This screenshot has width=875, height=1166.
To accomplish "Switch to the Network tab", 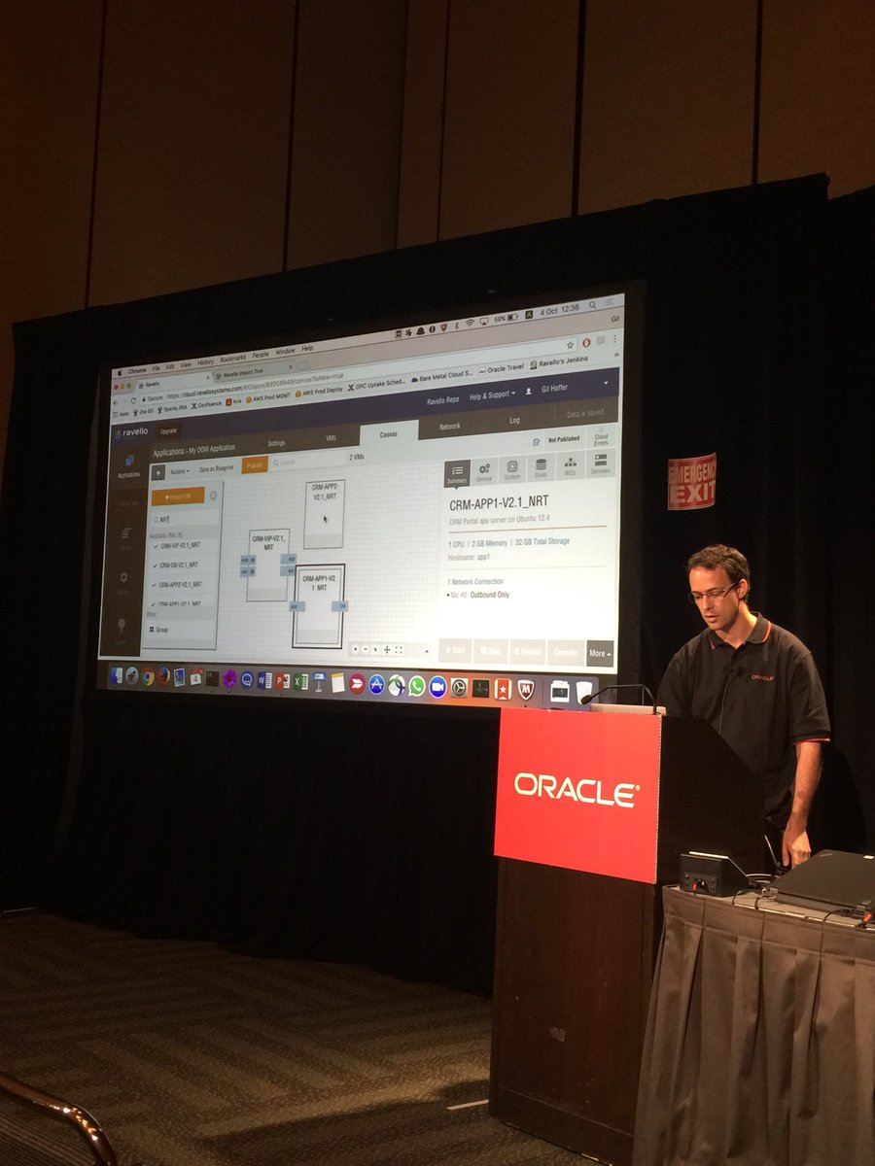I will [449, 426].
